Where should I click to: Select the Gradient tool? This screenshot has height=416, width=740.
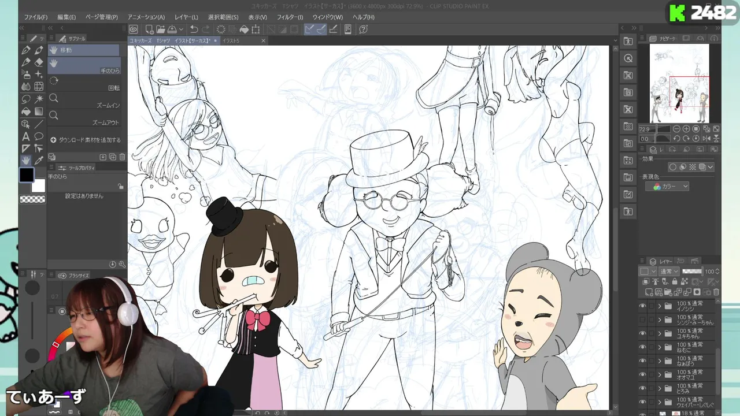click(39, 112)
